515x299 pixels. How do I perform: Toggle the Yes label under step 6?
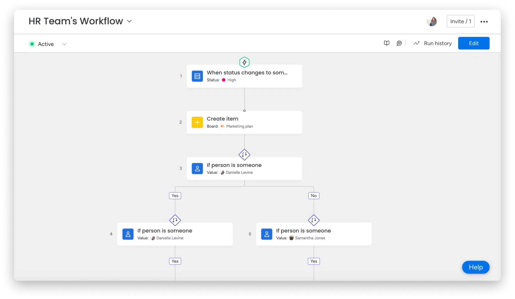click(314, 261)
